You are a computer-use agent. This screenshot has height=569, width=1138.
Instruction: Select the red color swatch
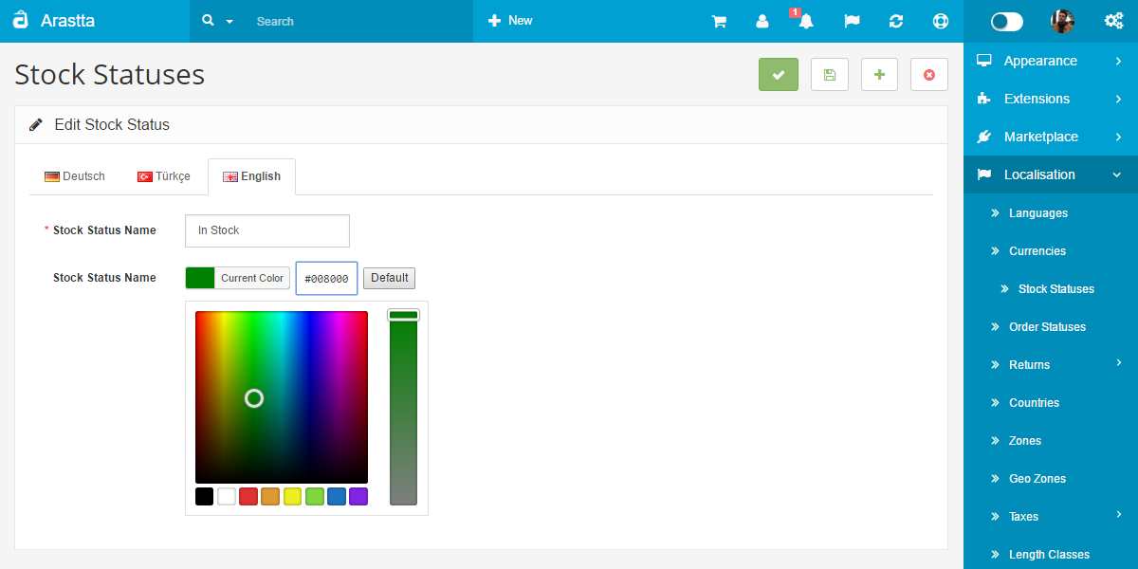(x=248, y=496)
